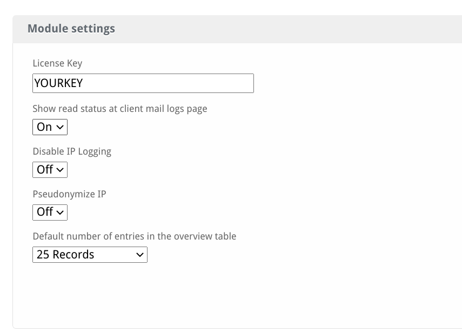Image resolution: width=462 pixels, height=332 pixels.
Task: Click the Disable IP Logging label
Action: pos(72,151)
